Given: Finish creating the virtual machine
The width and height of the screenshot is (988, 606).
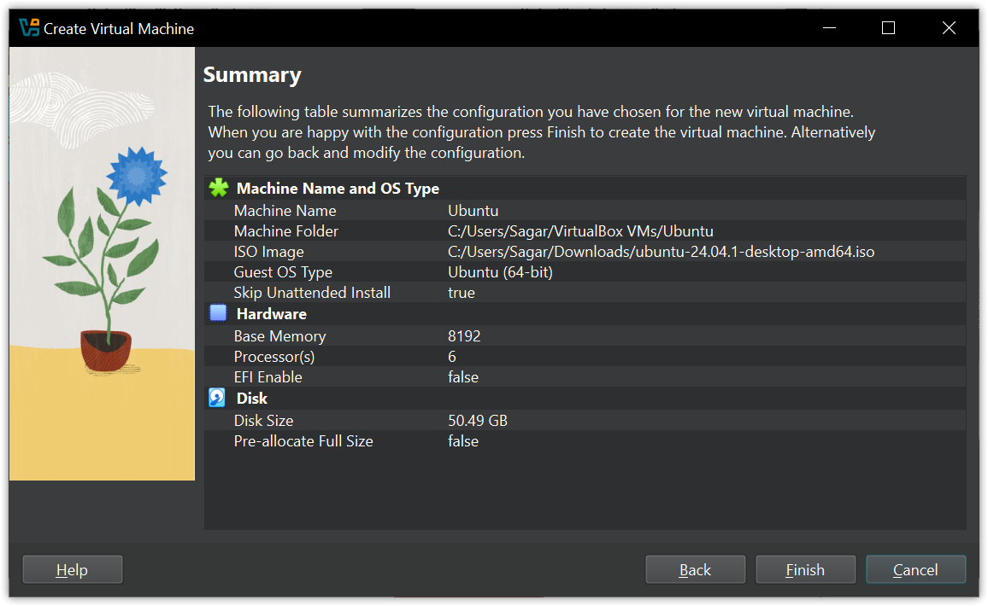Looking at the screenshot, I should (805, 569).
